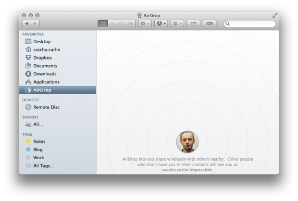Show All Tags…
Viewport: 298px width, 201px height.
[58, 166]
